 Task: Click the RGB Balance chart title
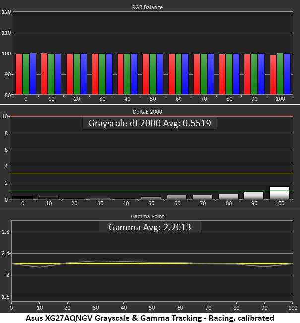click(x=147, y=7)
